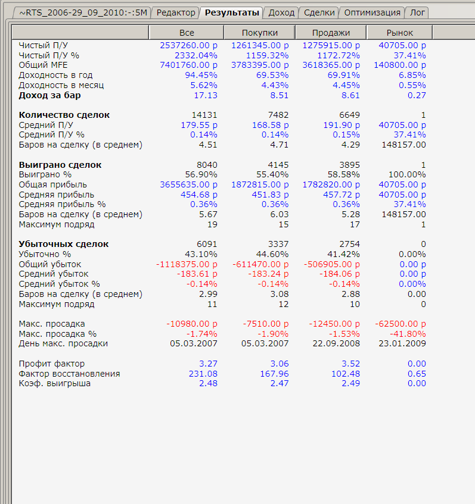Select the Общий MFE row label
Image resolution: width=475 pixels, height=504 pixels.
tap(43, 65)
